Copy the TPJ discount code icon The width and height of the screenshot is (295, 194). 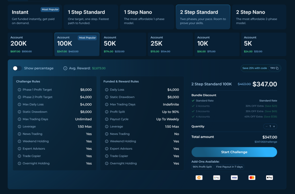click(277, 68)
